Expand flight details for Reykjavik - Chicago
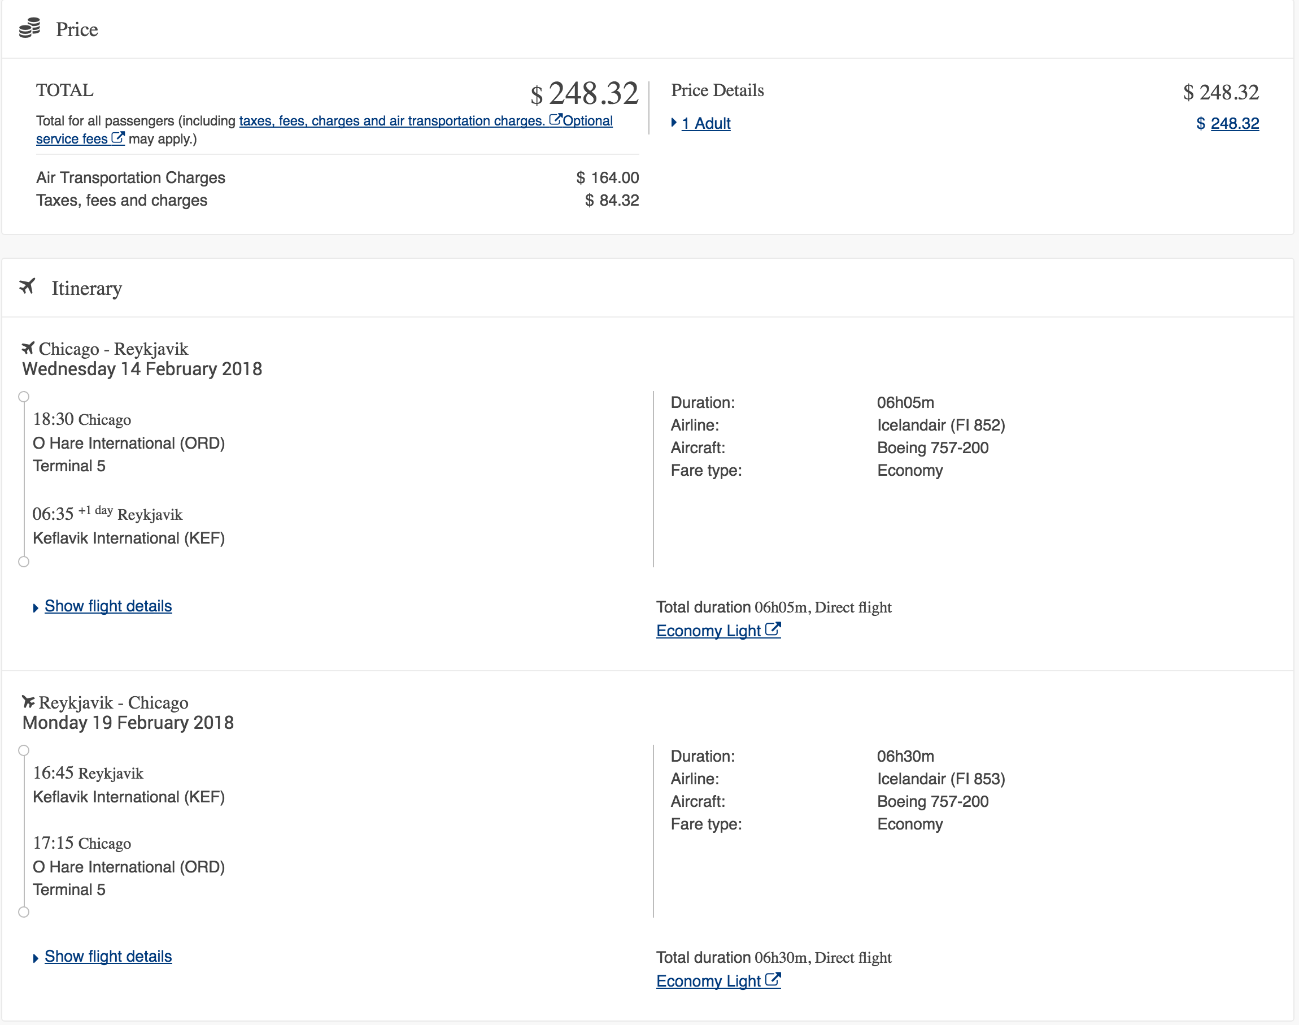This screenshot has height=1025, width=1299. [108, 957]
